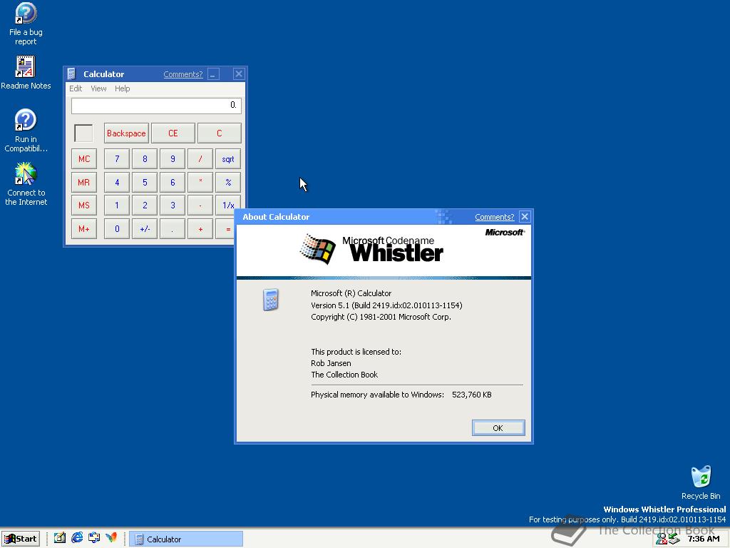Click the 7:36 AM system clock
The width and height of the screenshot is (730, 548).
click(x=703, y=539)
